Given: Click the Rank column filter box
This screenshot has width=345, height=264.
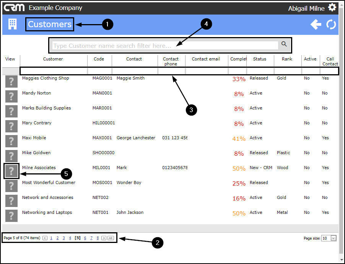Looking at the screenshot, I should click(x=288, y=71).
